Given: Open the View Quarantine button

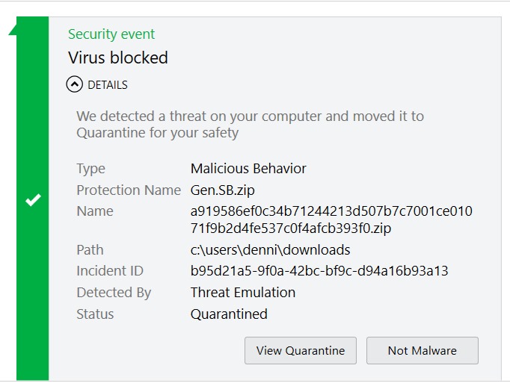Looking at the screenshot, I should click(300, 350).
